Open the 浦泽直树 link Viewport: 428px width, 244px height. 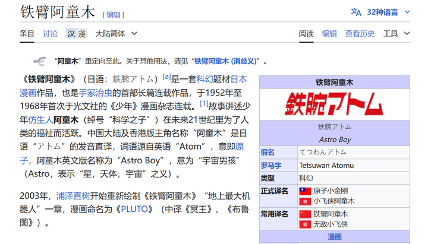(x=73, y=196)
